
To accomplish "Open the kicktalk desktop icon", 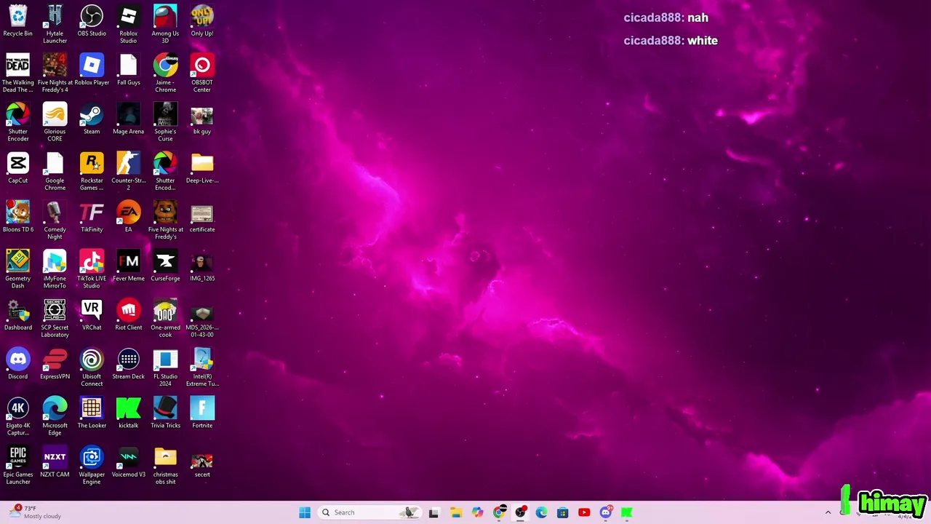I will tap(128, 412).
